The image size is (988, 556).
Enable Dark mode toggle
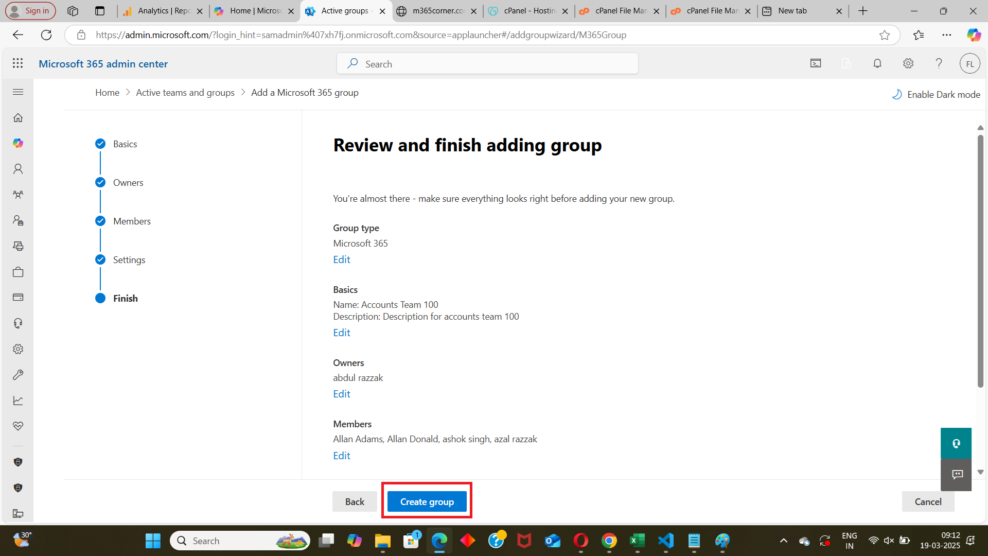click(x=936, y=95)
